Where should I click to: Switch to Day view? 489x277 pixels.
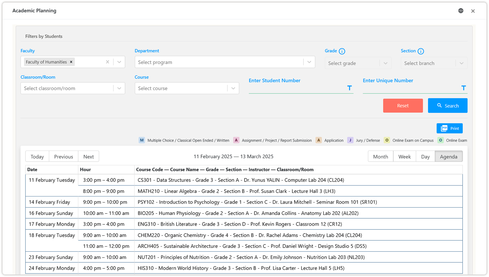pyautogui.click(x=425, y=157)
